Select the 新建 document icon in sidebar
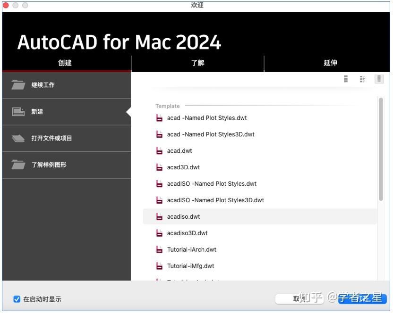The height and width of the screenshot is (313, 393). click(x=17, y=112)
